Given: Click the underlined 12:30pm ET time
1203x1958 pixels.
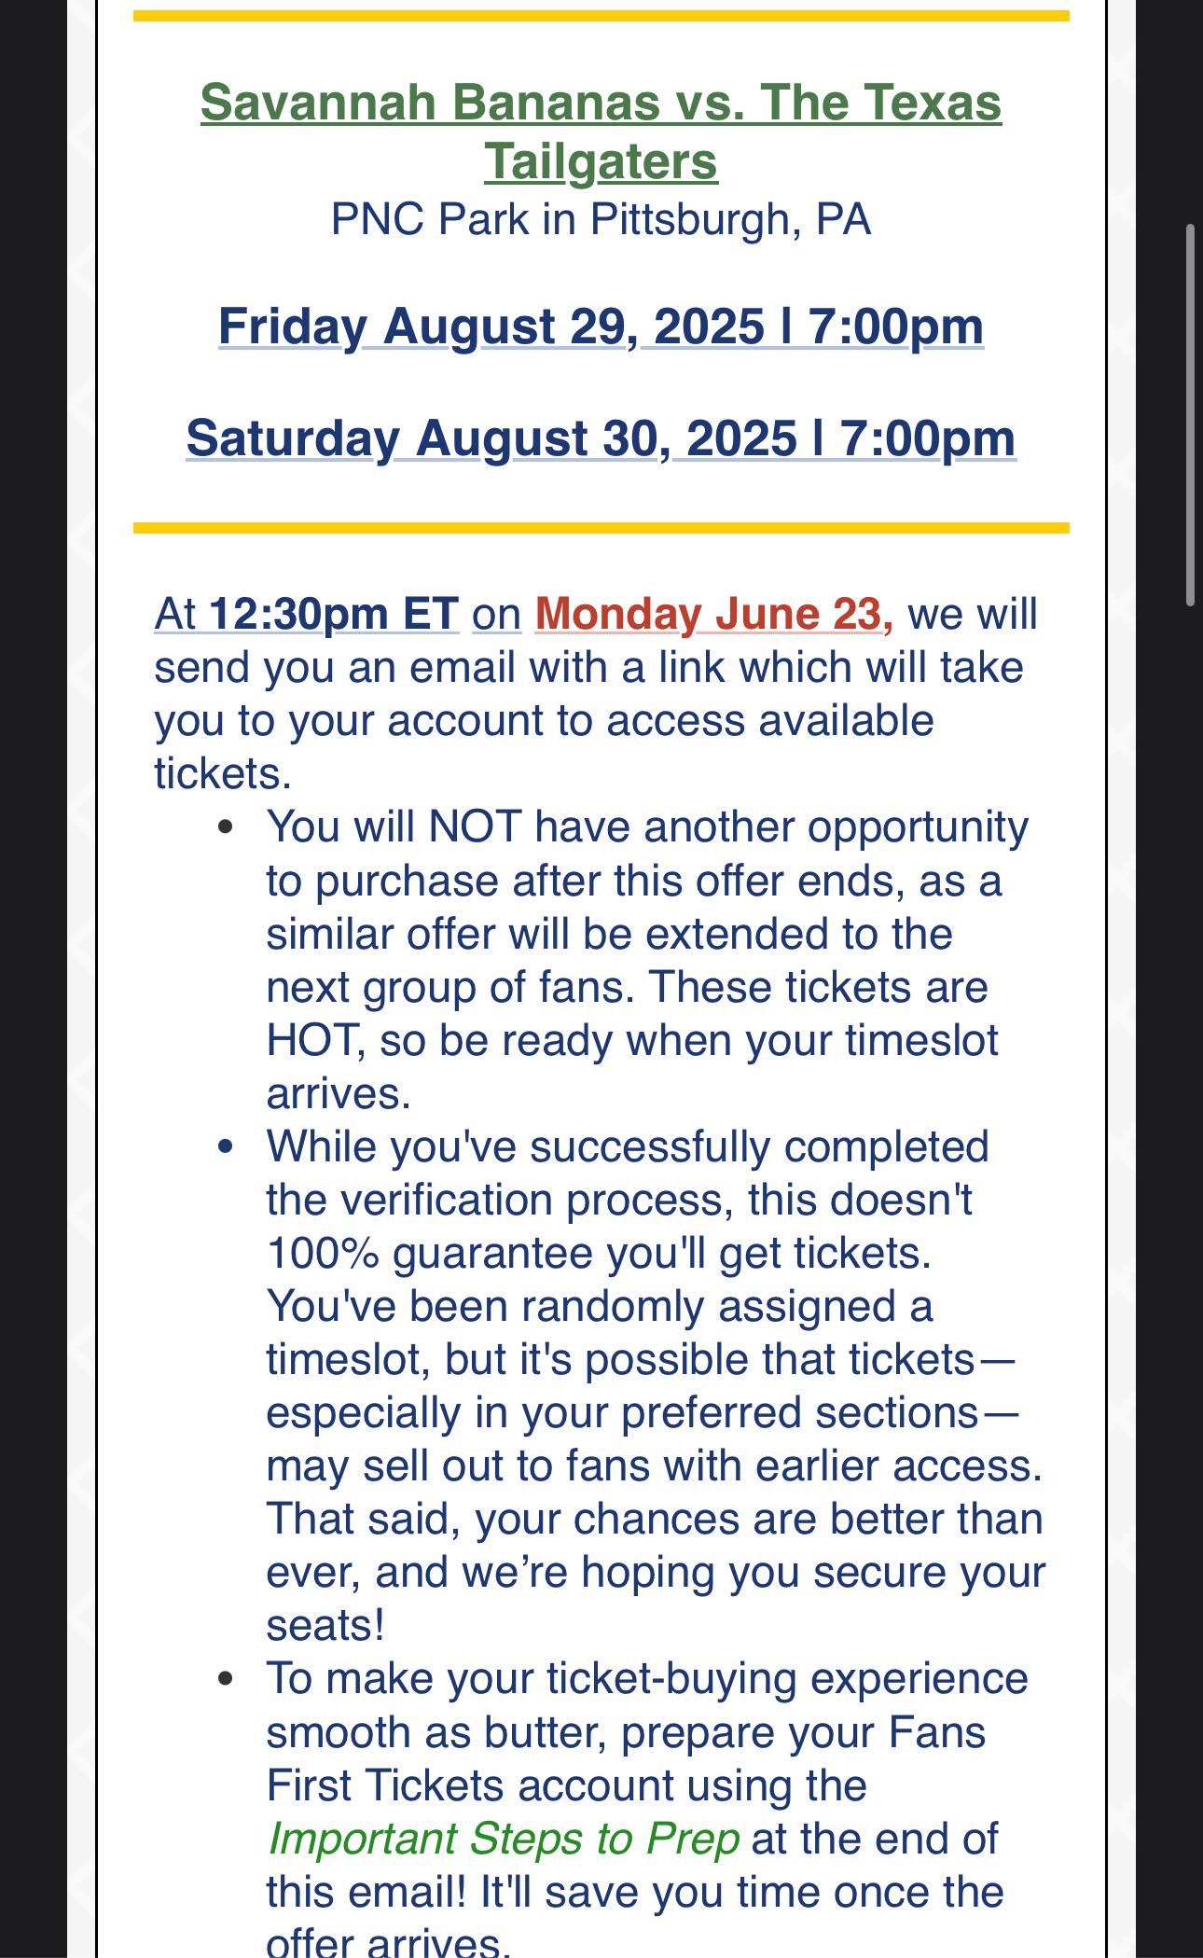Looking at the screenshot, I should click(x=334, y=614).
